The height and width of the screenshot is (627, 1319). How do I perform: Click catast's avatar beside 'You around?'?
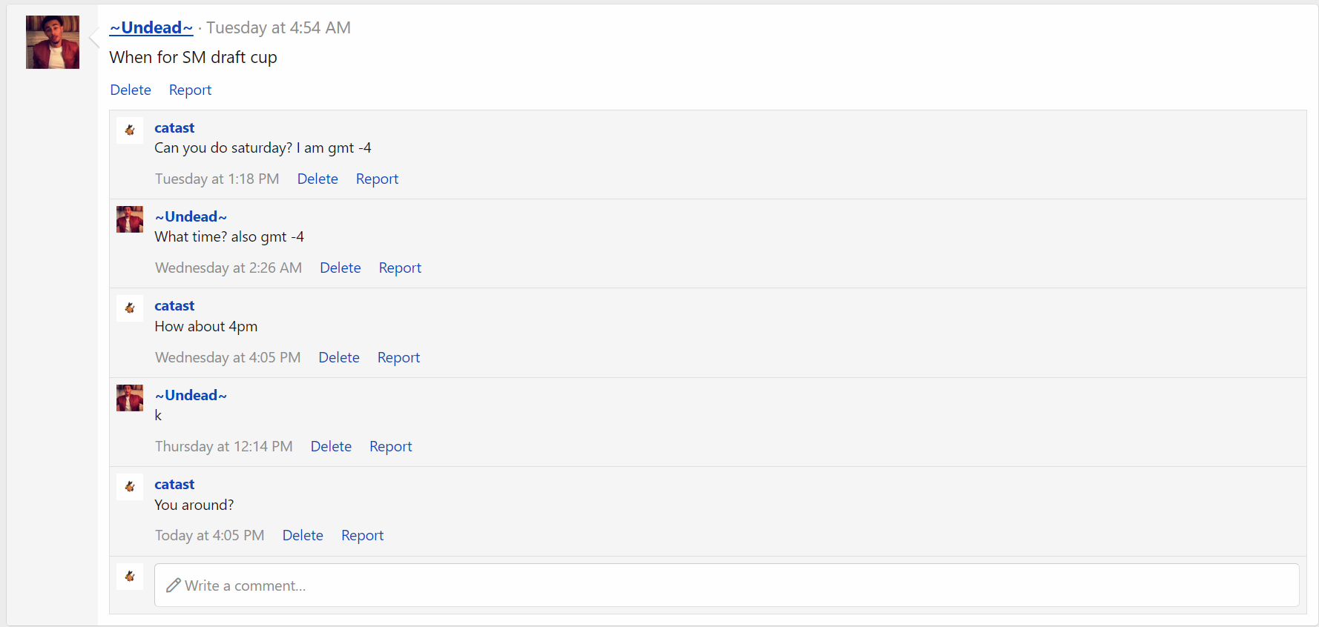click(x=130, y=487)
